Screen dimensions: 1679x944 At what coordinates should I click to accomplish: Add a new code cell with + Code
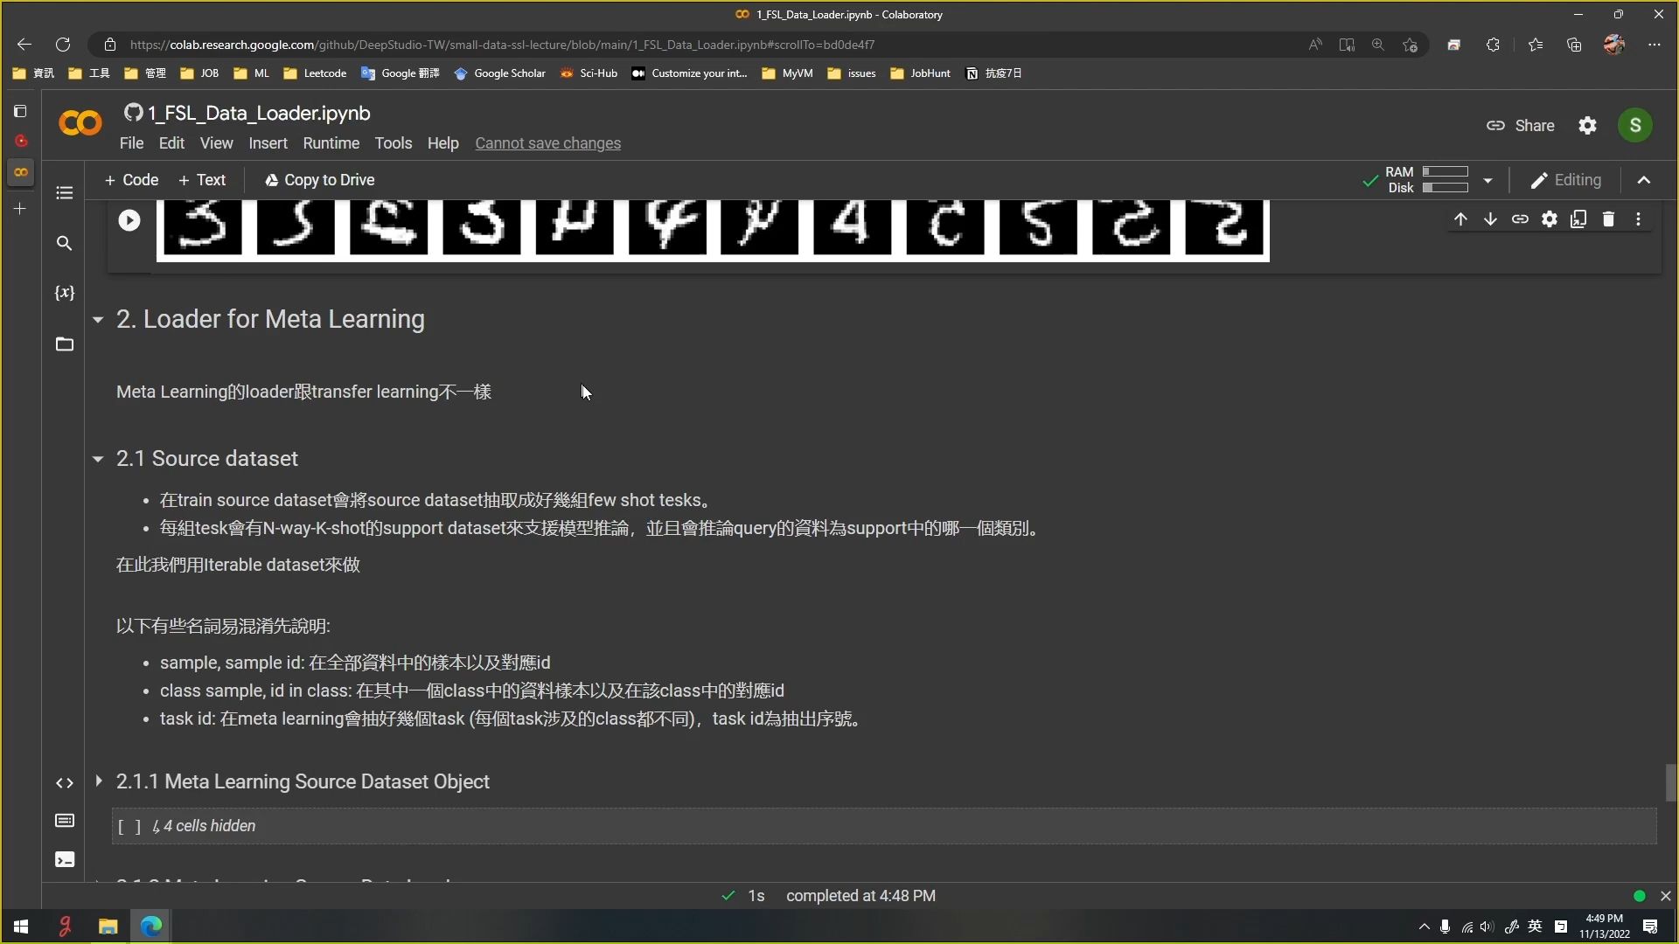coord(131,180)
